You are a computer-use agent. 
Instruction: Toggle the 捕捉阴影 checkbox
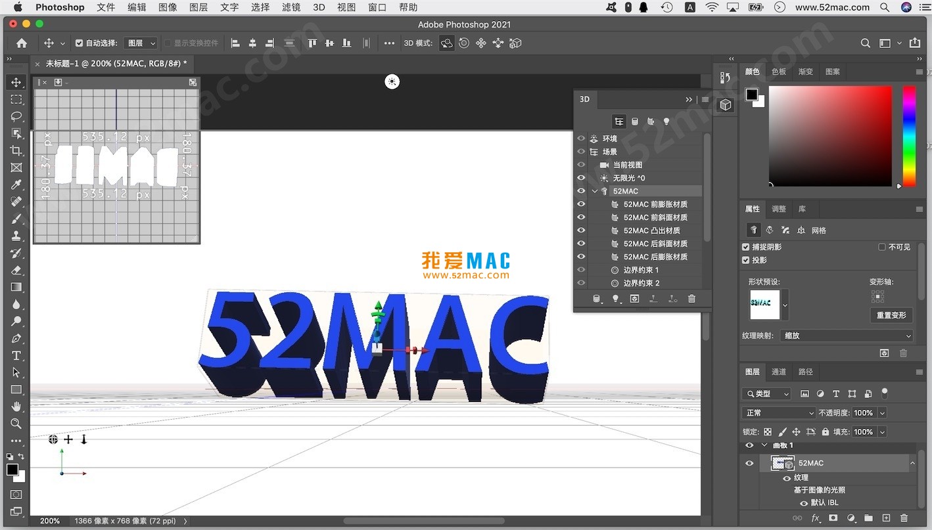pos(746,247)
